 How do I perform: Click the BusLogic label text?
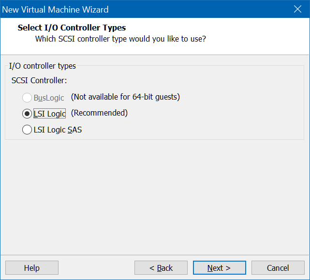49,98
